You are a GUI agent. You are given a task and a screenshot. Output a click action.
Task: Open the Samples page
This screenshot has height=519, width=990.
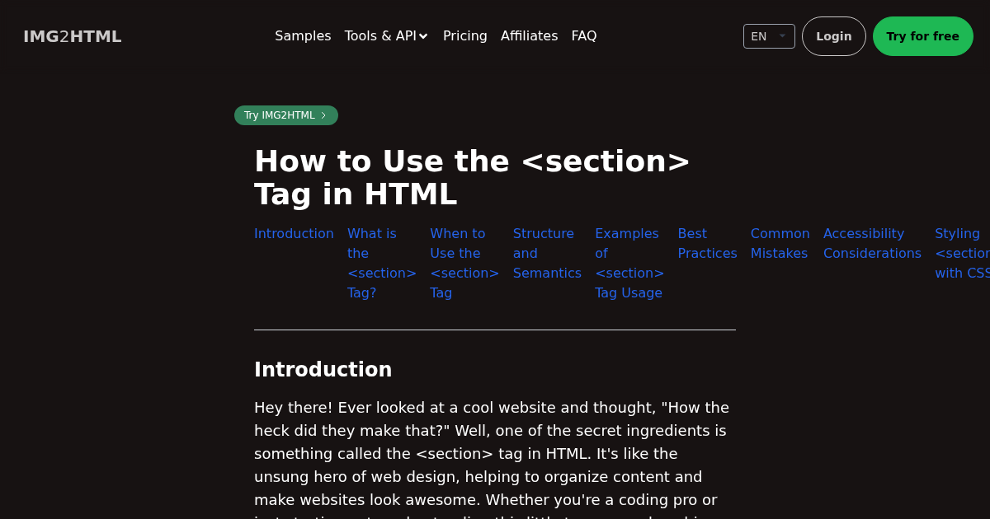303,36
